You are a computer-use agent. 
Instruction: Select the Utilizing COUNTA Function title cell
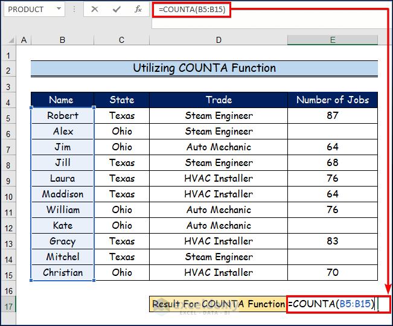[204, 68]
